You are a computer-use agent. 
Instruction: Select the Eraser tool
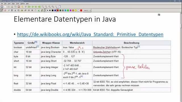coord(5,10)
